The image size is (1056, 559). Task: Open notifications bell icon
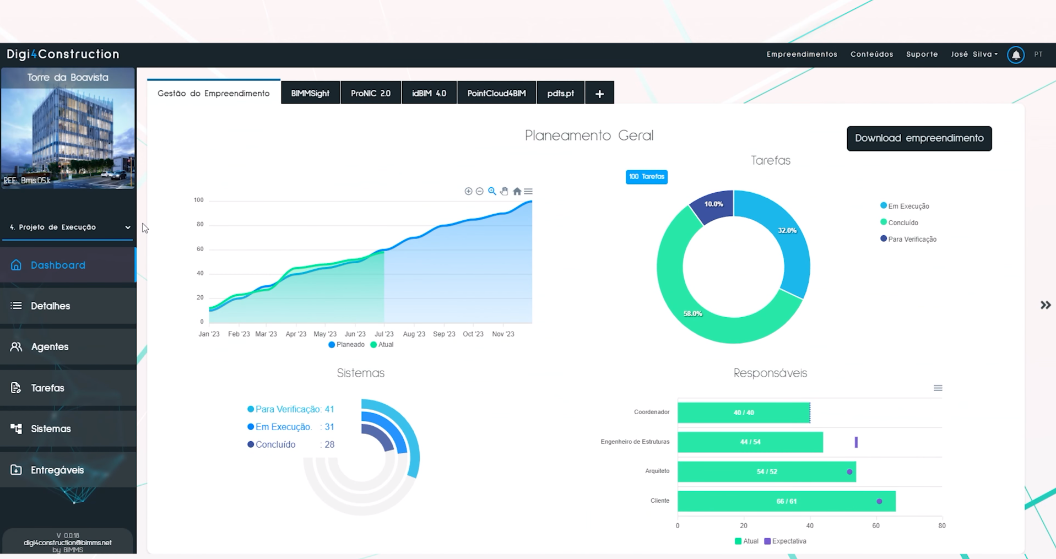(1015, 55)
